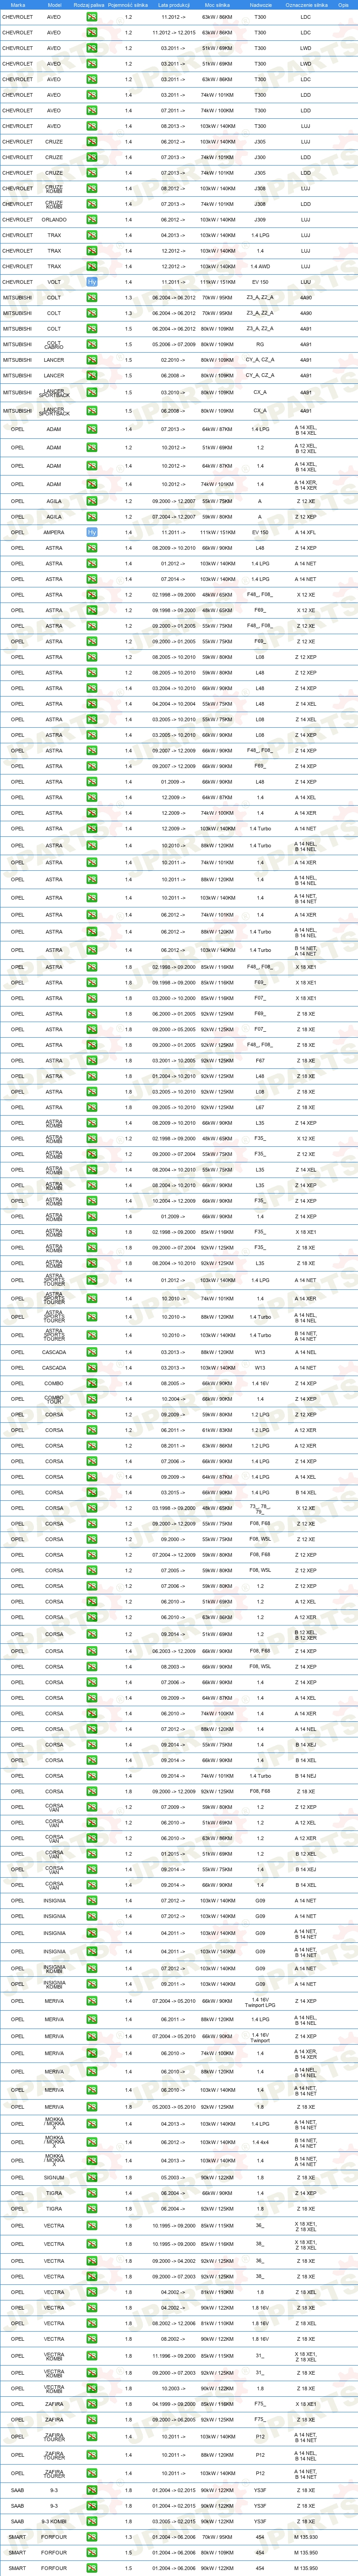The image size is (358, 2576).
Task: Click the 111kW / 151KM cell in Ampera row
Action: coord(217,533)
